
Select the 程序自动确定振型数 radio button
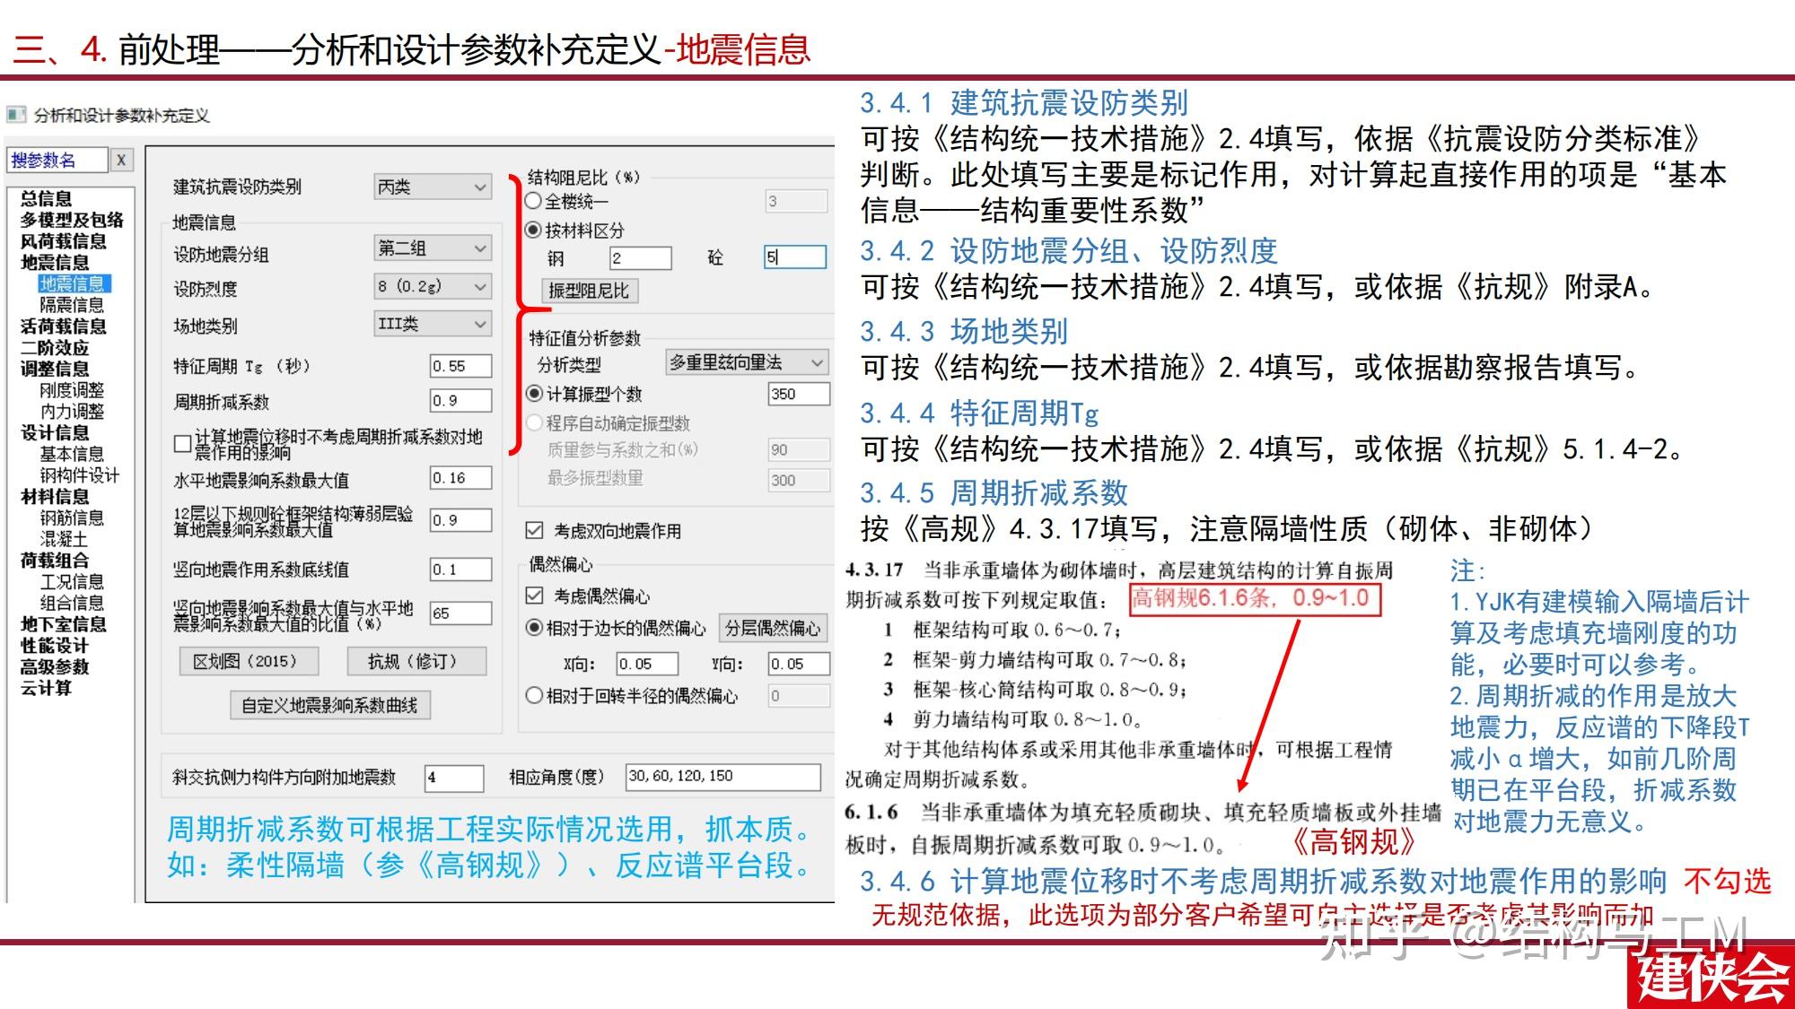[535, 424]
